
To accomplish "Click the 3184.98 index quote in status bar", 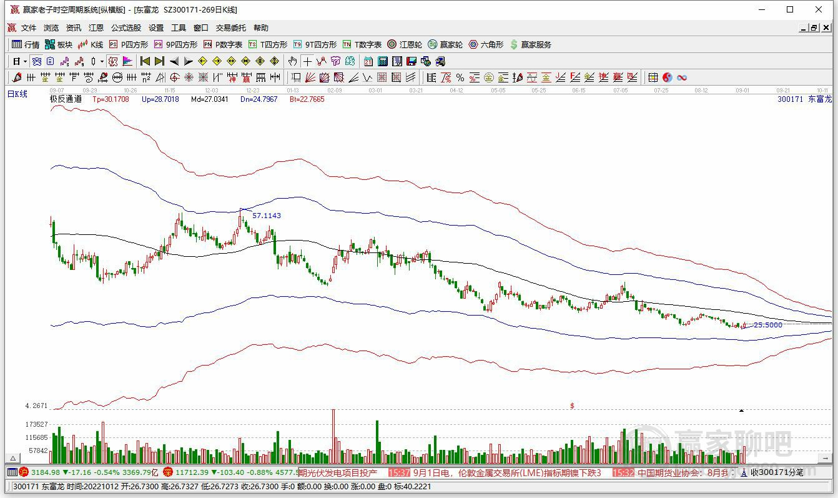I will tap(46, 472).
